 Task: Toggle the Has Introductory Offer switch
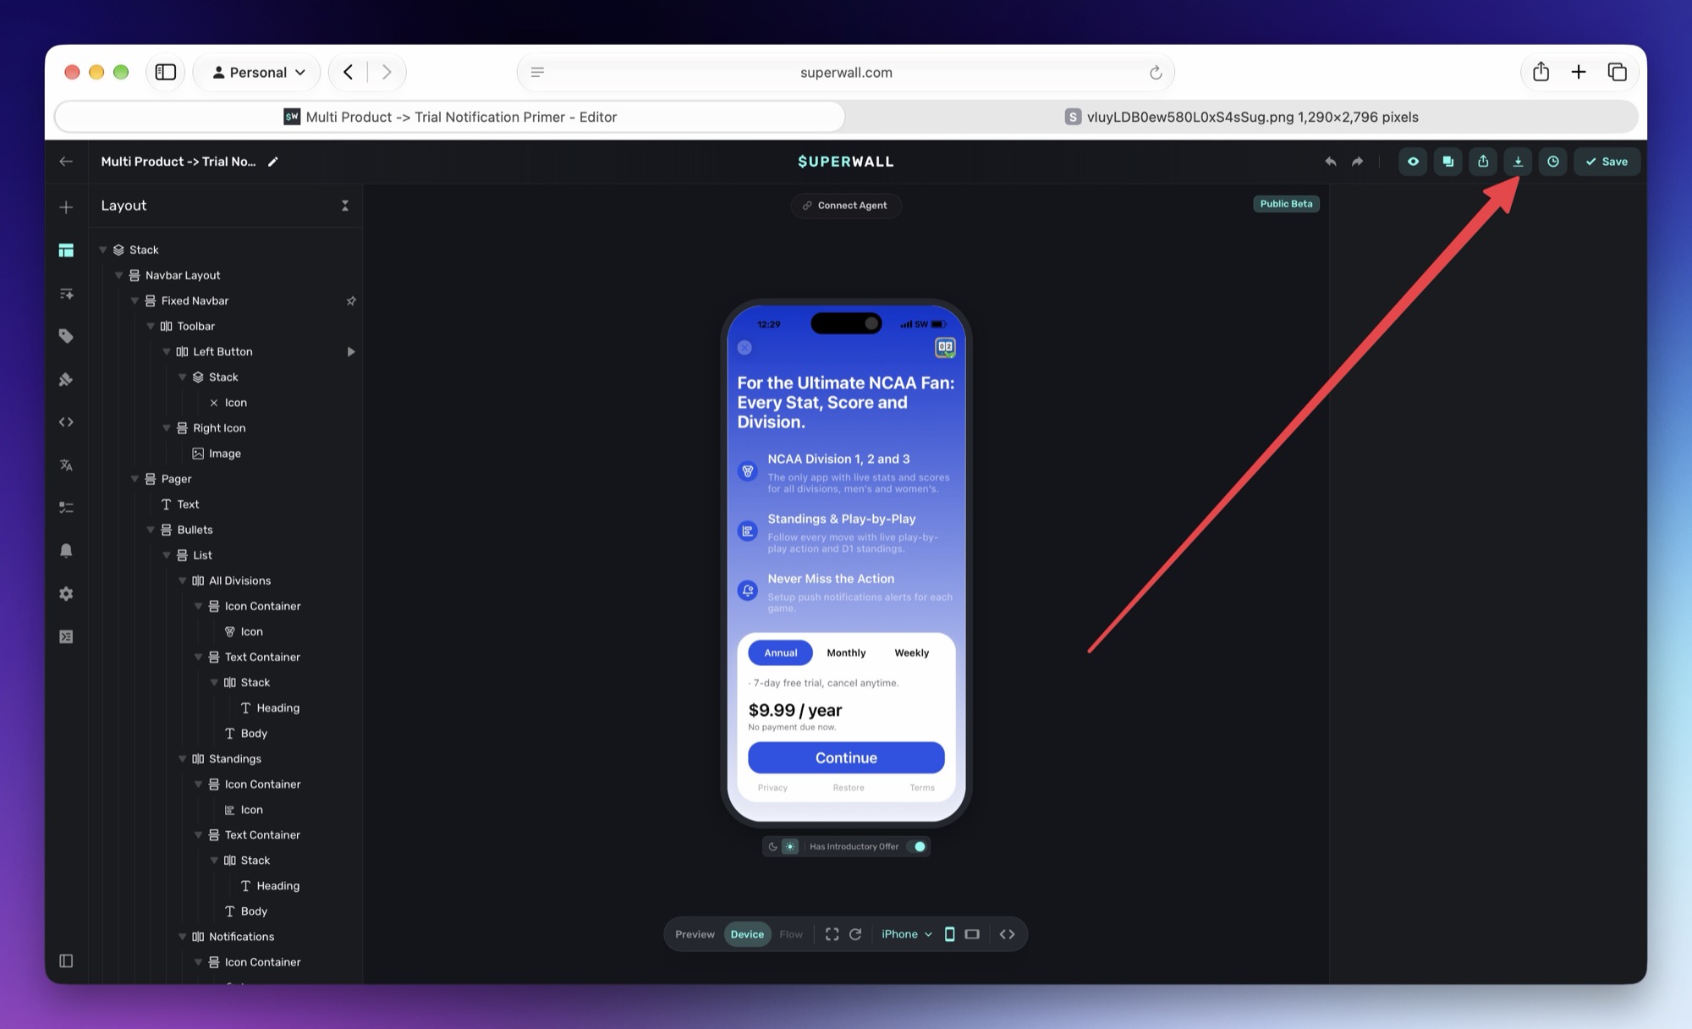coord(916,846)
